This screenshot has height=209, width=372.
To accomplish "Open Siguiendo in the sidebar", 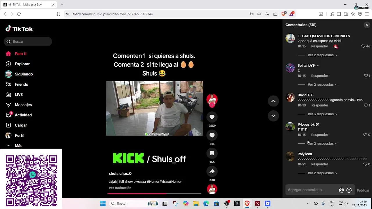I will pyautogui.click(x=24, y=74).
